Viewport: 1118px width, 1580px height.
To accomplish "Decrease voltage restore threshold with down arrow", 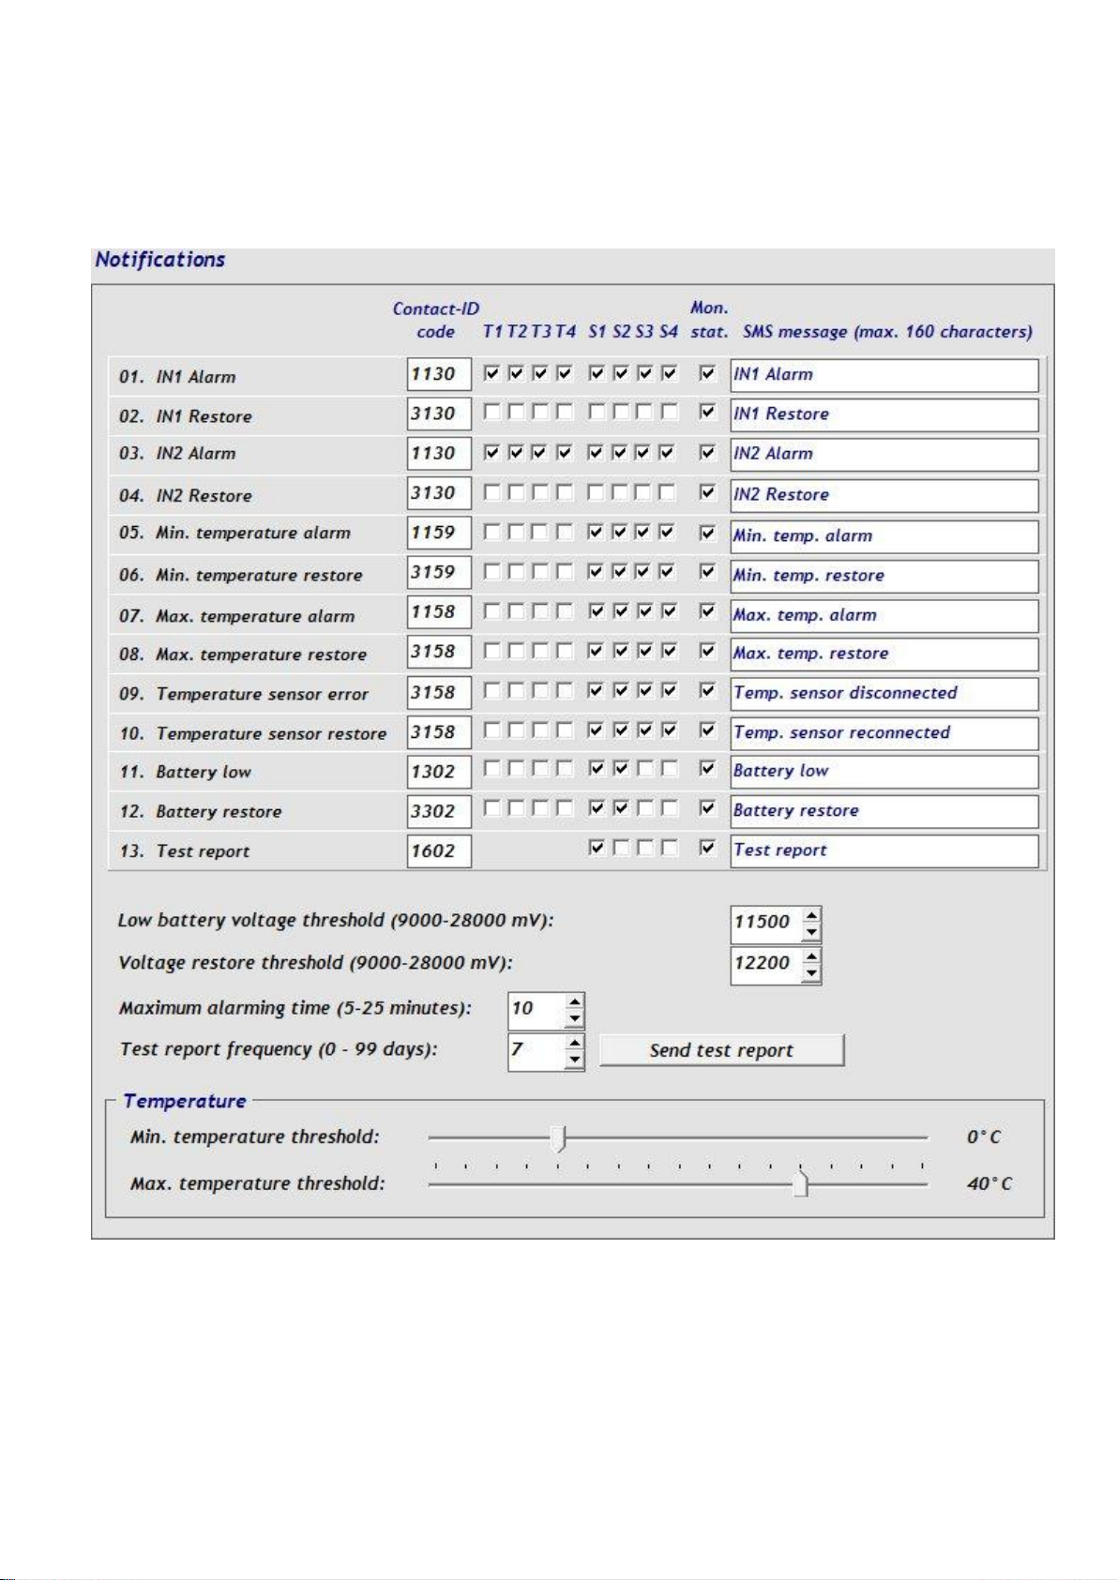I will 811,973.
